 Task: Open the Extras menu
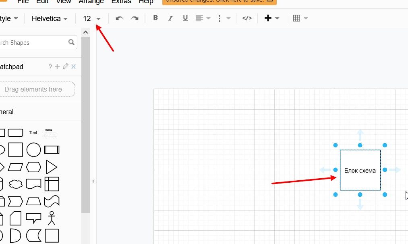pyautogui.click(x=121, y=2)
